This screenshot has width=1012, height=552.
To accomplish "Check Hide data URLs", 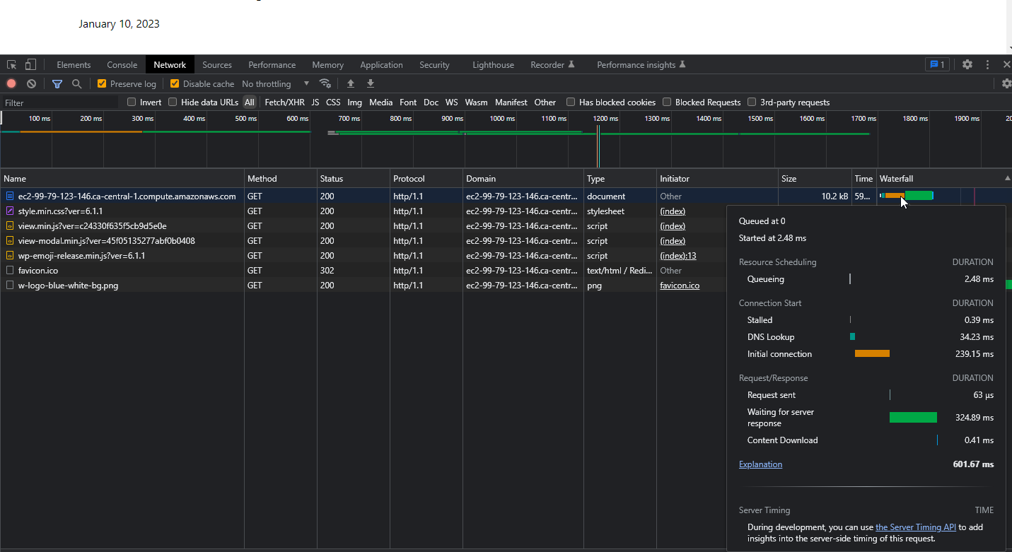I will point(173,102).
